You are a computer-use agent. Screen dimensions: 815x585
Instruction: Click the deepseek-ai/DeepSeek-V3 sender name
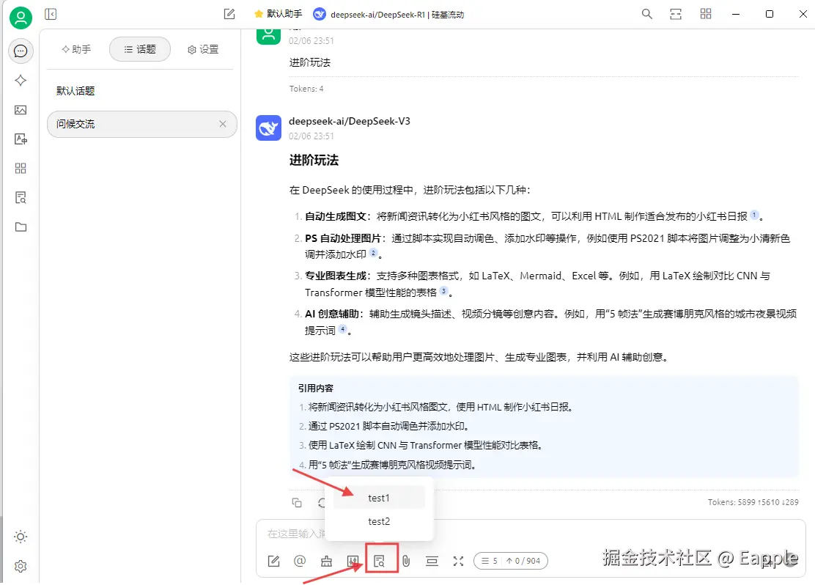[x=350, y=121]
